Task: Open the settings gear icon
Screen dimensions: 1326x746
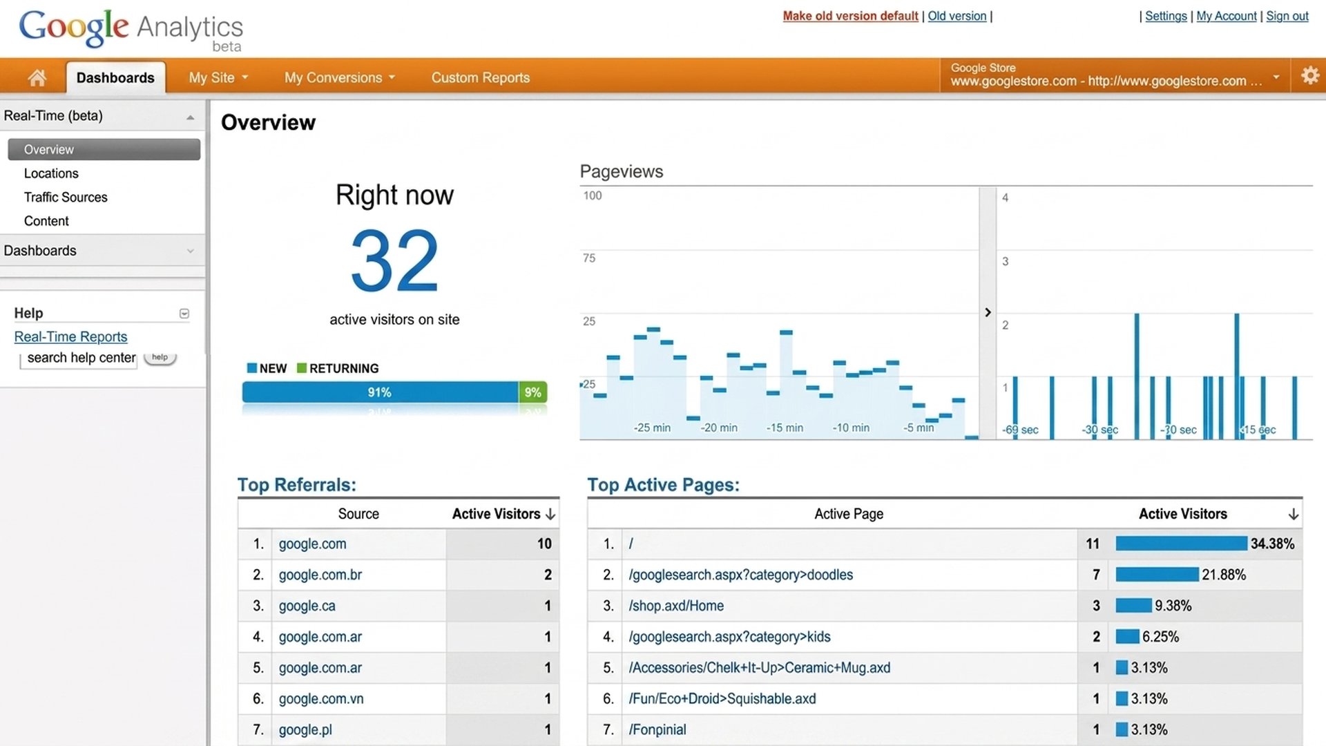Action: (x=1309, y=75)
